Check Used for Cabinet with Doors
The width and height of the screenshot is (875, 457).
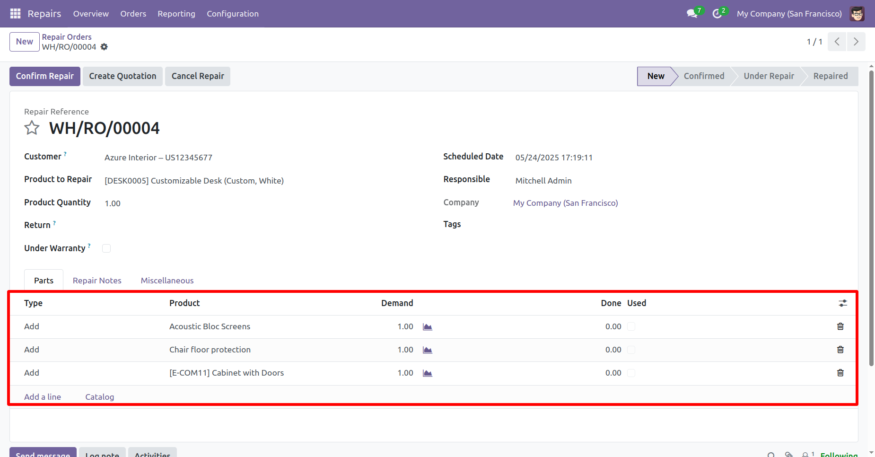coord(631,373)
